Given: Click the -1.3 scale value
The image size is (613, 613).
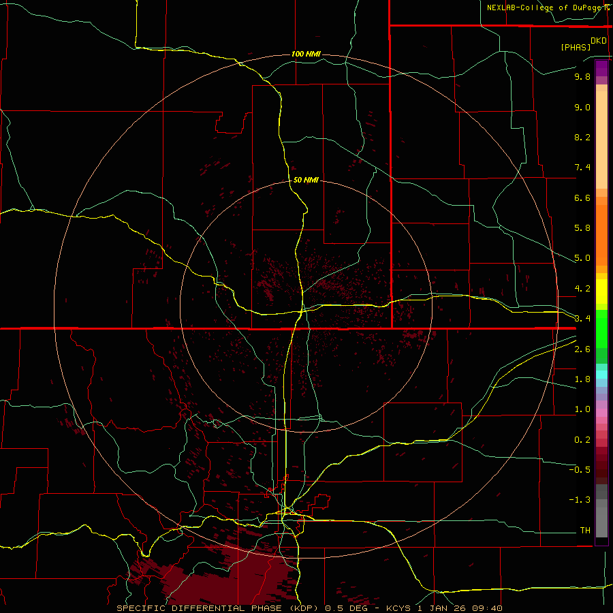Looking at the screenshot, I should tap(580, 500).
